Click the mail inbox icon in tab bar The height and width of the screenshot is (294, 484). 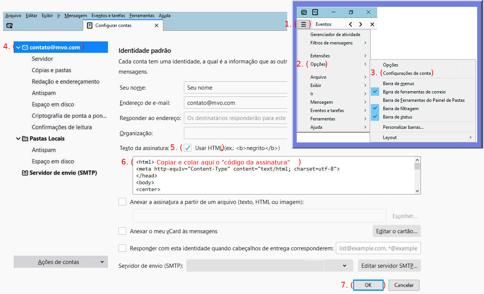click(x=10, y=25)
